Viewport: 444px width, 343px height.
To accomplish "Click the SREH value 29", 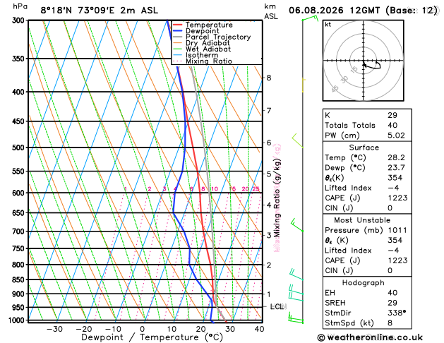I will pos(392,303).
